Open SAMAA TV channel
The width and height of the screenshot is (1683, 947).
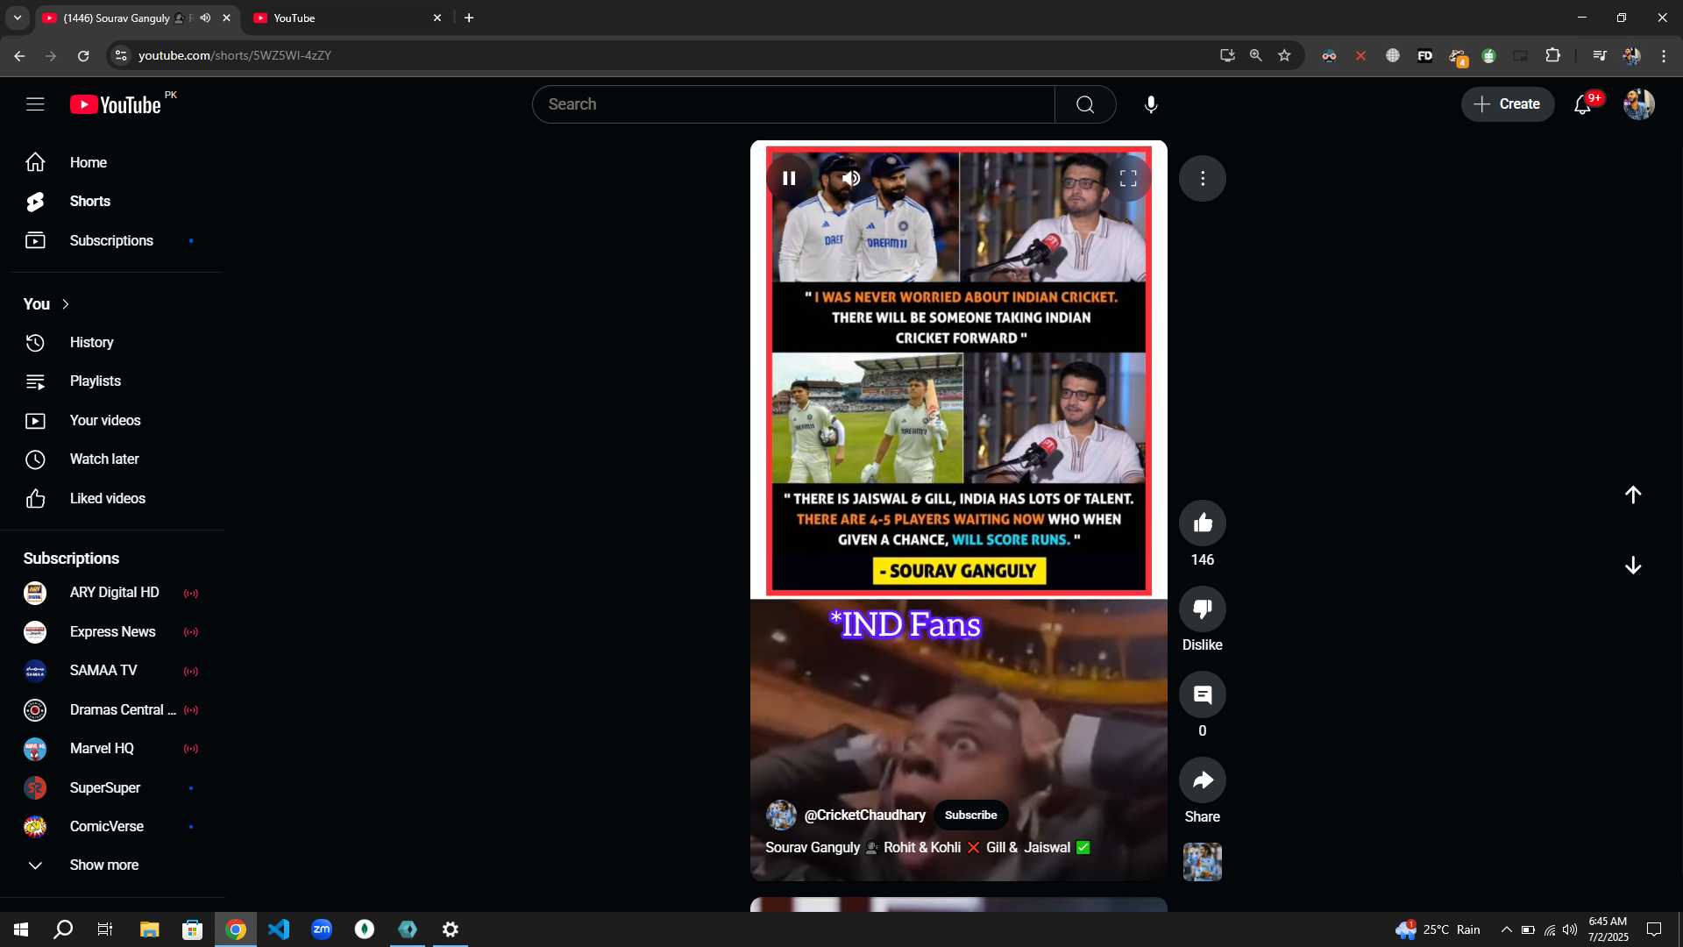point(112,671)
